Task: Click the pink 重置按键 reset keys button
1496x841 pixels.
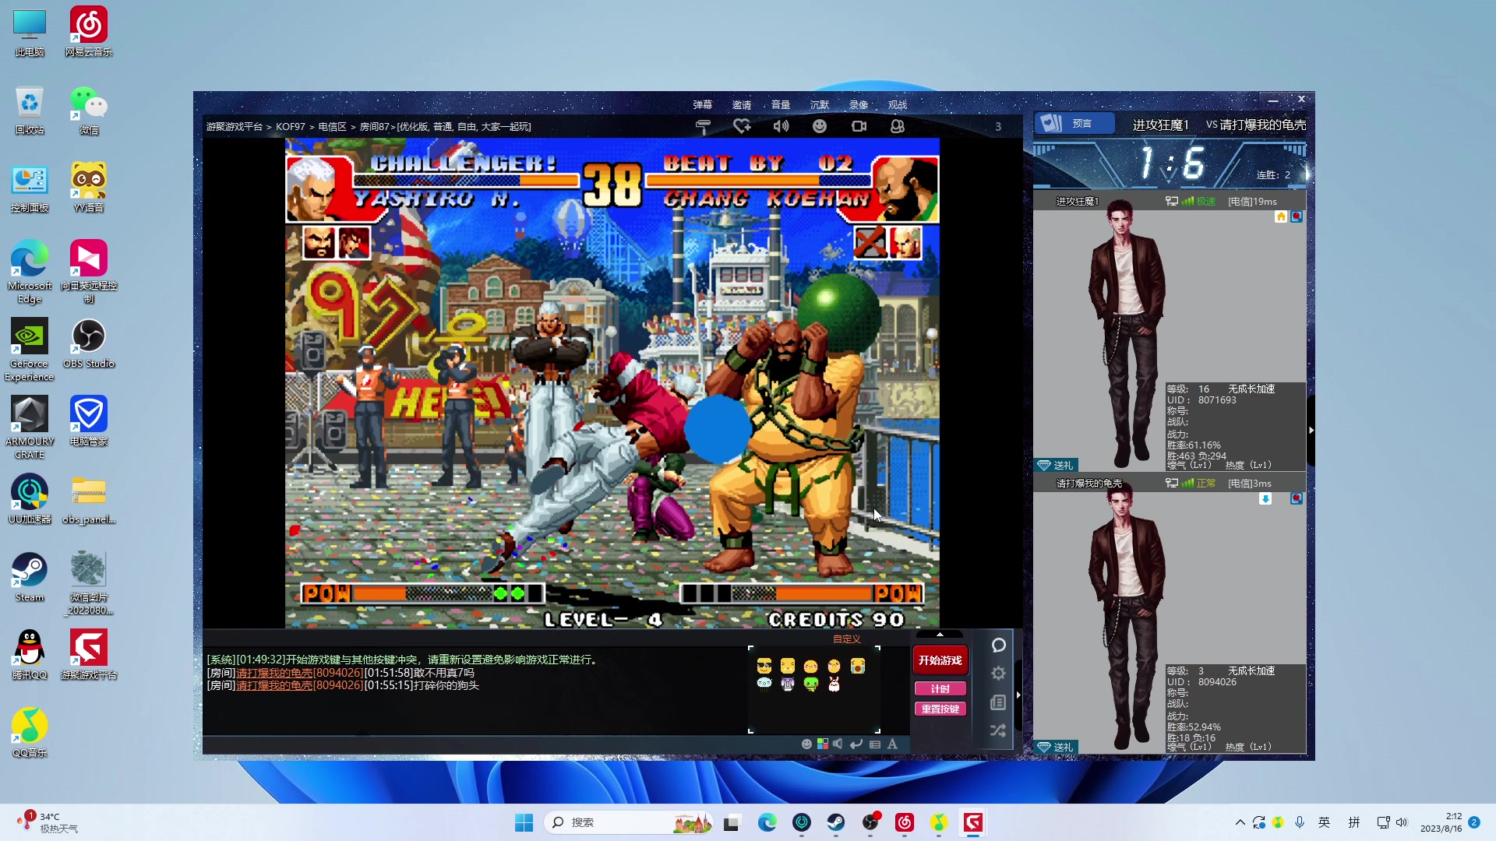Action: [940, 709]
